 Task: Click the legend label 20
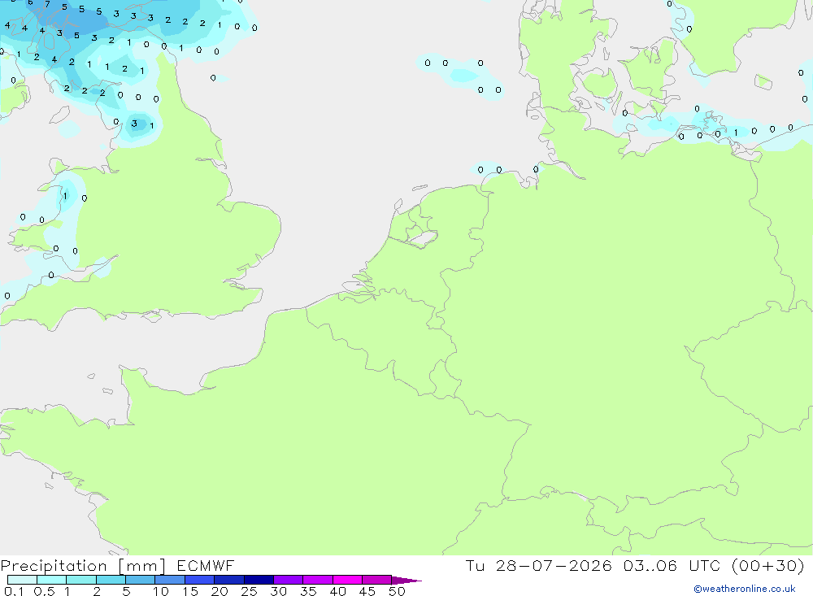(x=220, y=591)
